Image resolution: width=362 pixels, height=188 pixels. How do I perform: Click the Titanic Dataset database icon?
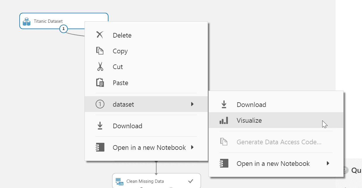click(x=27, y=22)
